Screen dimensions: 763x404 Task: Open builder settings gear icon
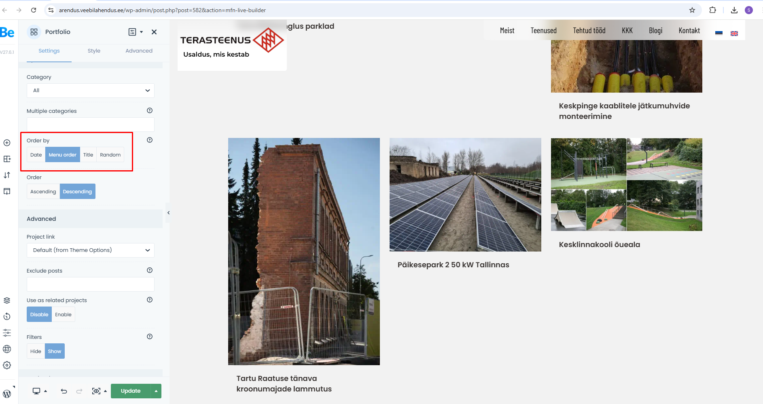pos(7,365)
